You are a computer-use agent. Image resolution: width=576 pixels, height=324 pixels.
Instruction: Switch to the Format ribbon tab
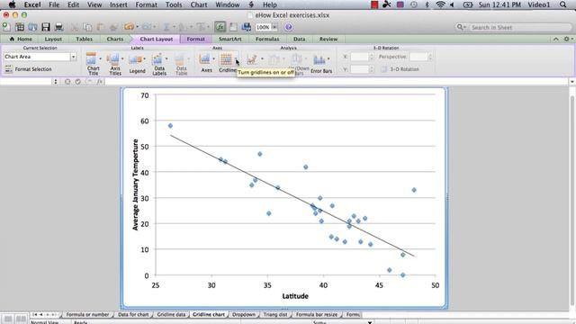(196, 39)
